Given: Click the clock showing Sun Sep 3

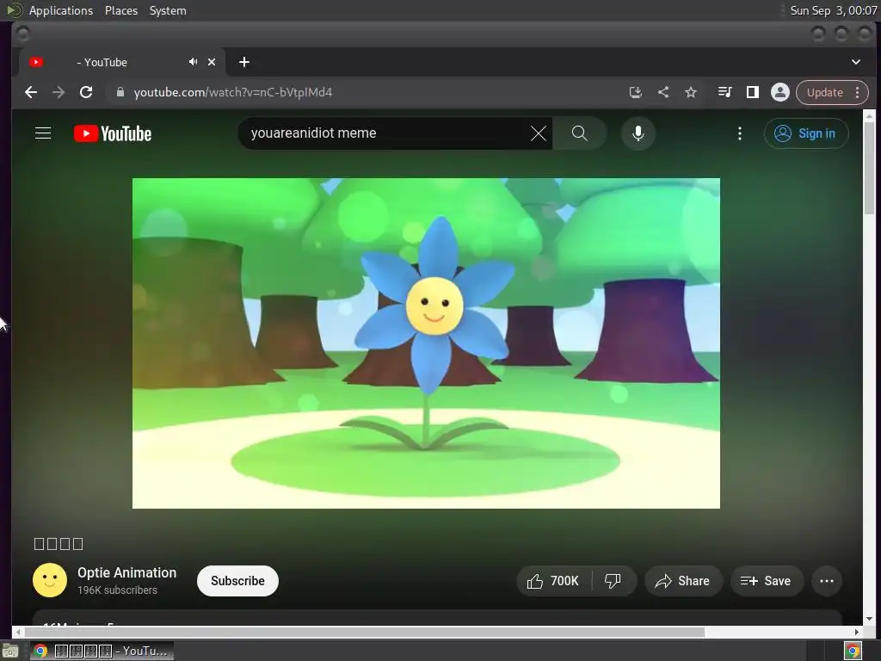Looking at the screenshot, I should point(833,10).
